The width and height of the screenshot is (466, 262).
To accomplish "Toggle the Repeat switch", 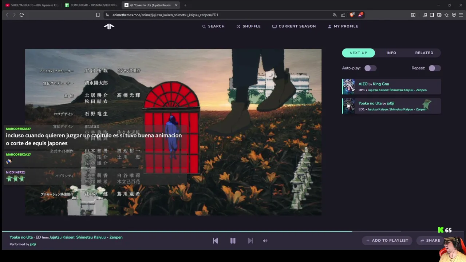I will point(434,68).
